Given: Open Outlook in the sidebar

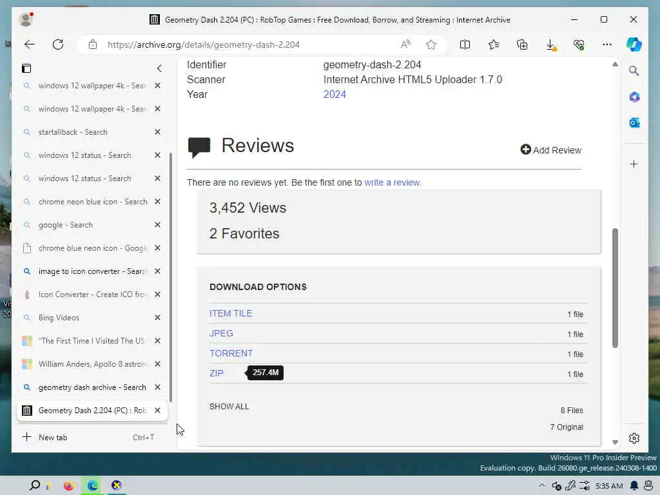Looking at the screenshot, I should tap(634, 122).
